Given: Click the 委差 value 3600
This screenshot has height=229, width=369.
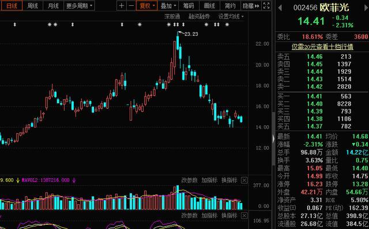Looking at the screenshot, I should [361, 37].
